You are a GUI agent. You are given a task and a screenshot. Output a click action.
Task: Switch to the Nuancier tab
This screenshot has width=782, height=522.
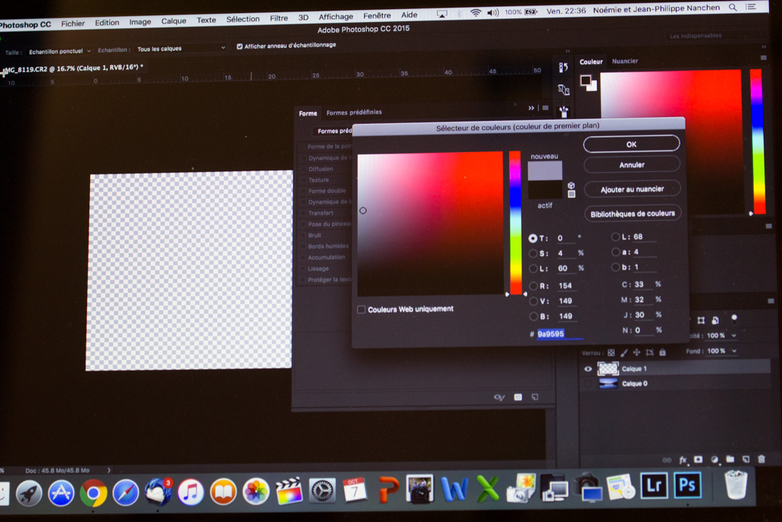[625, 61]
